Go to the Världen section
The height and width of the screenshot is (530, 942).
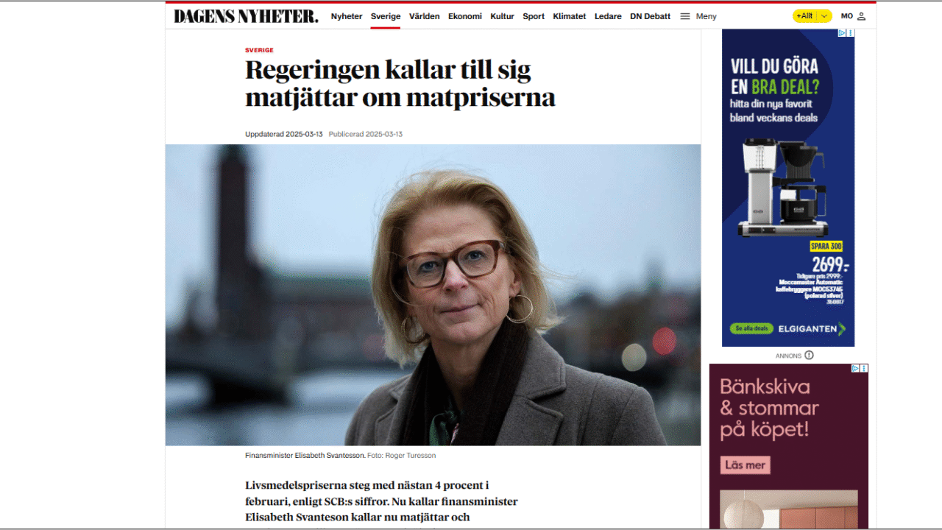pos(425,16)
